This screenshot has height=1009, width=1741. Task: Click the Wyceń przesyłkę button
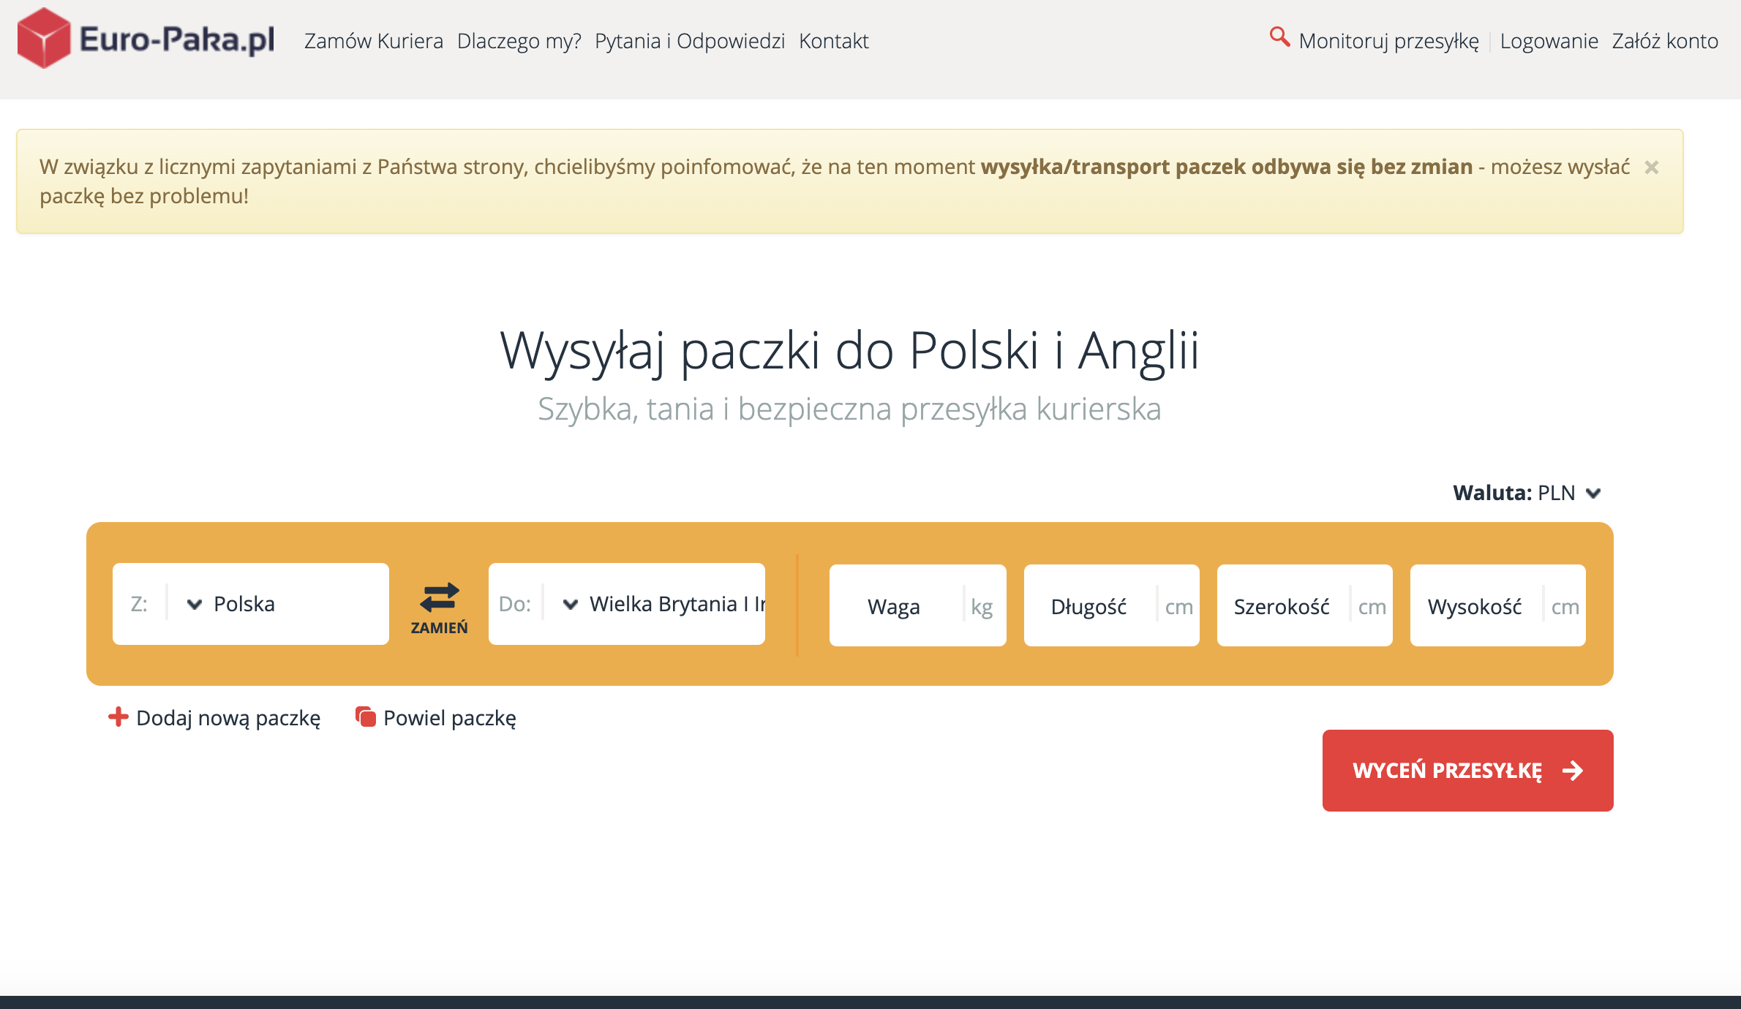pos(1467,770)
